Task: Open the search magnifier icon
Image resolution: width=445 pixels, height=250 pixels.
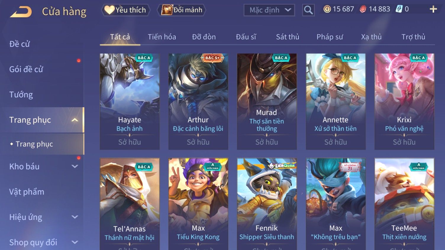Action: (308, 10)
